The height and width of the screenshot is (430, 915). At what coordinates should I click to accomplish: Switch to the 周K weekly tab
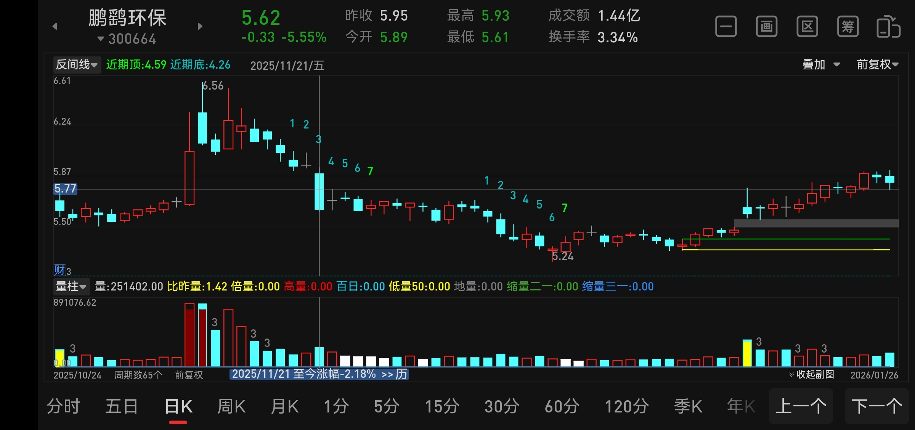pos(231,406)
